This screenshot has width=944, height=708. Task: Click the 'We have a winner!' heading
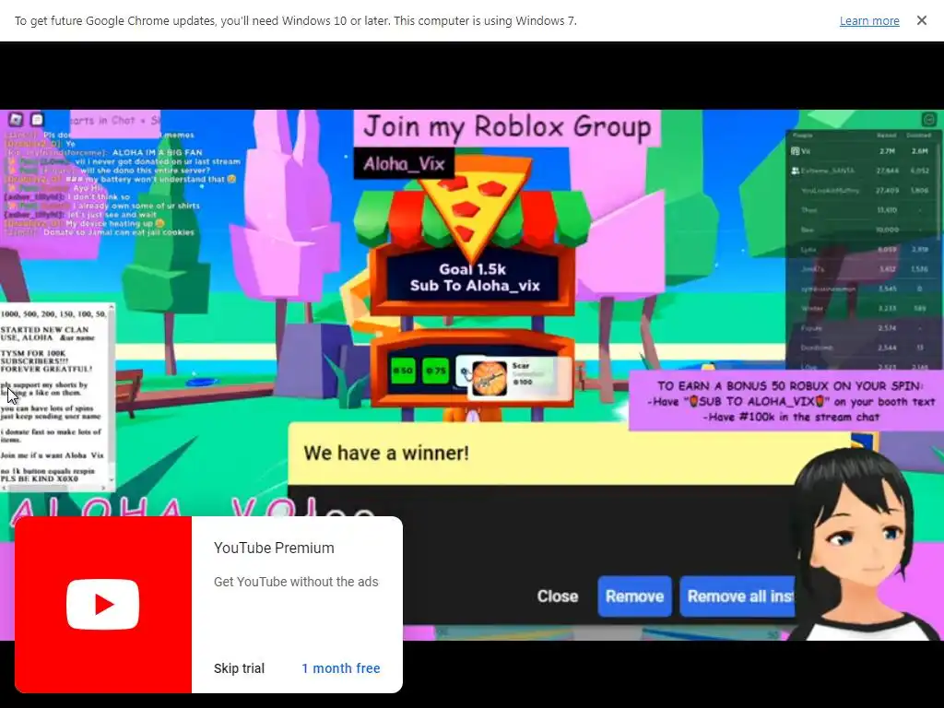pyautogui.click(x=386, y=453)
